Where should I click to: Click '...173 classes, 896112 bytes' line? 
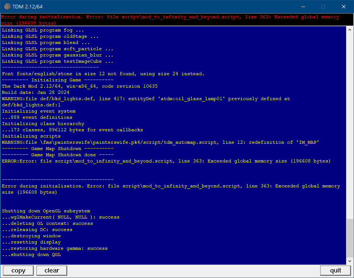(72, 130)
